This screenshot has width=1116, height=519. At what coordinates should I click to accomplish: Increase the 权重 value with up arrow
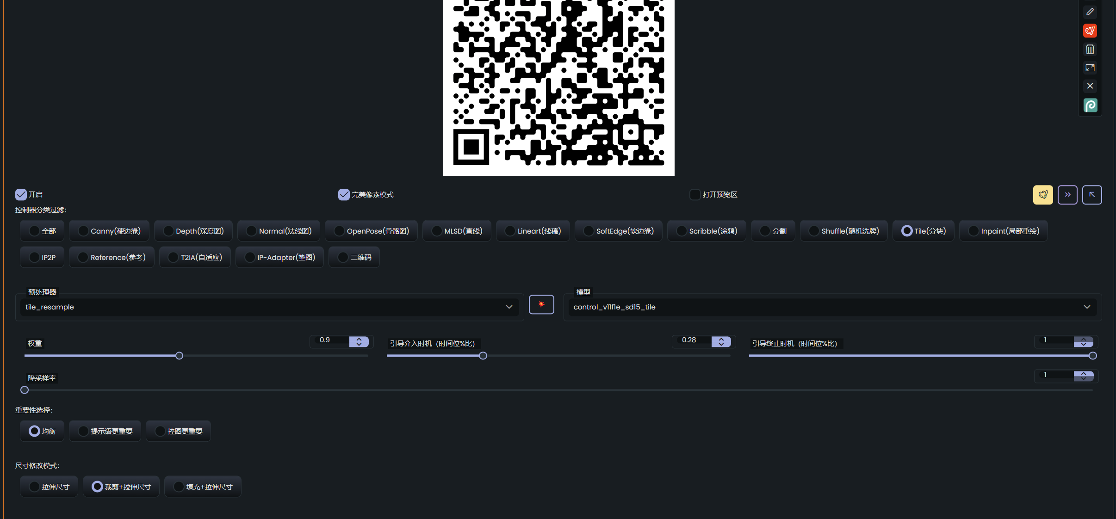tap(359, 339)
